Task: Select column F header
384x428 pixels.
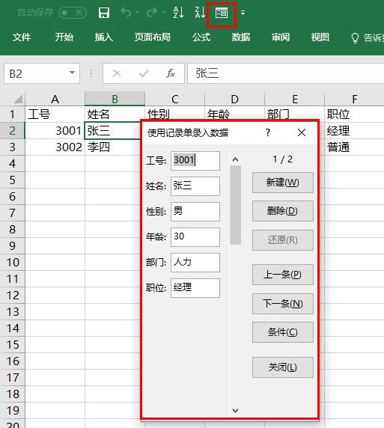Action: click(x=354, y=99)
